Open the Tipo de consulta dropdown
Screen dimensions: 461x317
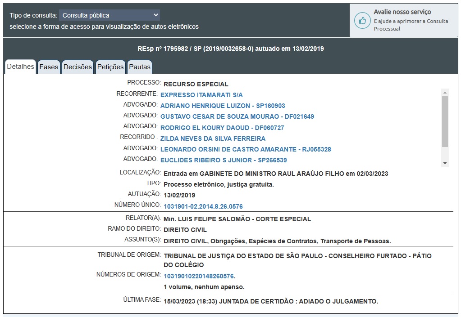110,15
